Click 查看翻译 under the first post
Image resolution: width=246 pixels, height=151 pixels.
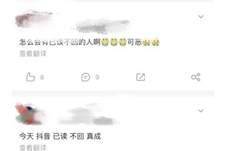pos(33,54)
